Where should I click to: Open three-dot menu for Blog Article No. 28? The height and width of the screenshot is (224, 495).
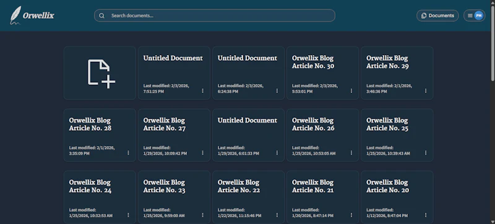tap(128, 153)
